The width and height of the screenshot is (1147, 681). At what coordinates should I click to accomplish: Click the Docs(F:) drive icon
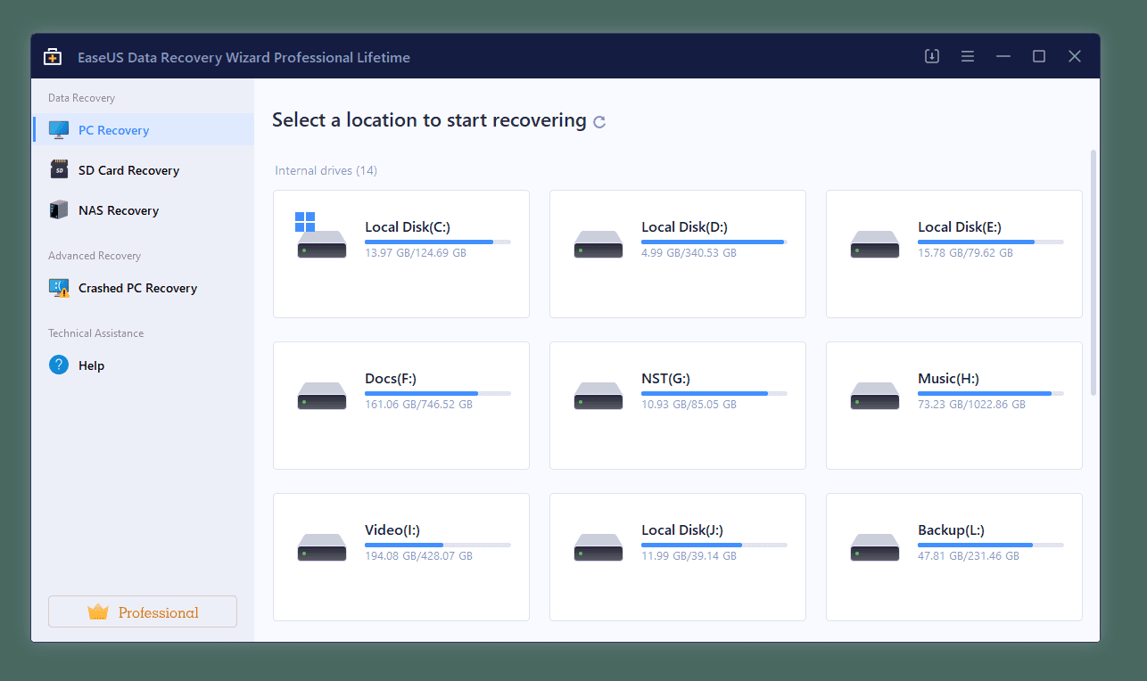point(321,397)
